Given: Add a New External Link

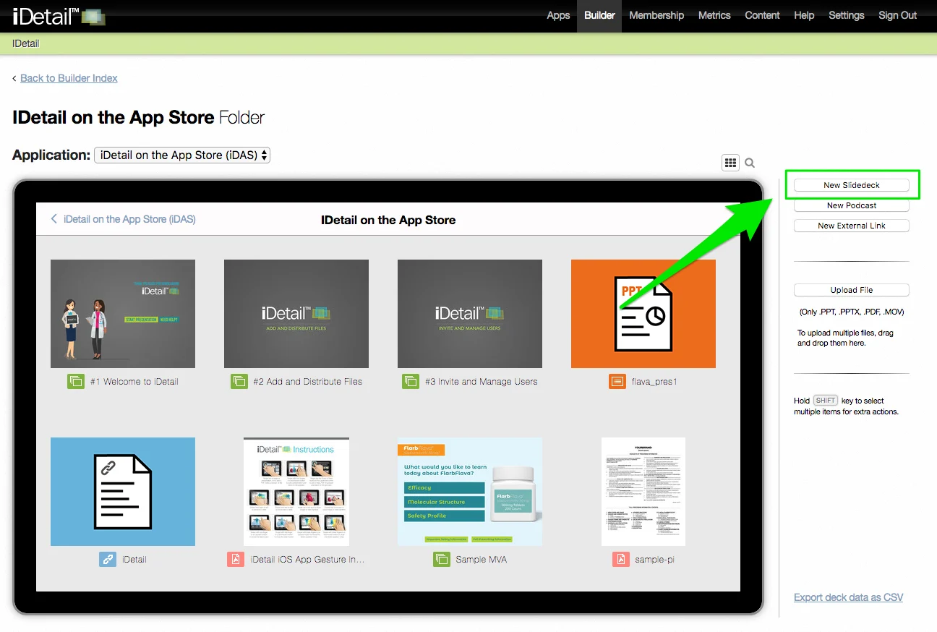Looking at the screenshot, I should point(852,226).
